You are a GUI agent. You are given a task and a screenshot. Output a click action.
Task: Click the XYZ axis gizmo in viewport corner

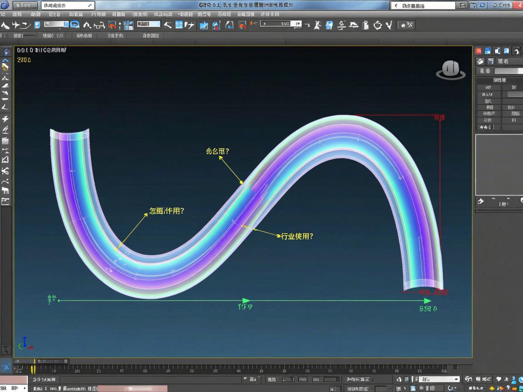click(25, 343)
